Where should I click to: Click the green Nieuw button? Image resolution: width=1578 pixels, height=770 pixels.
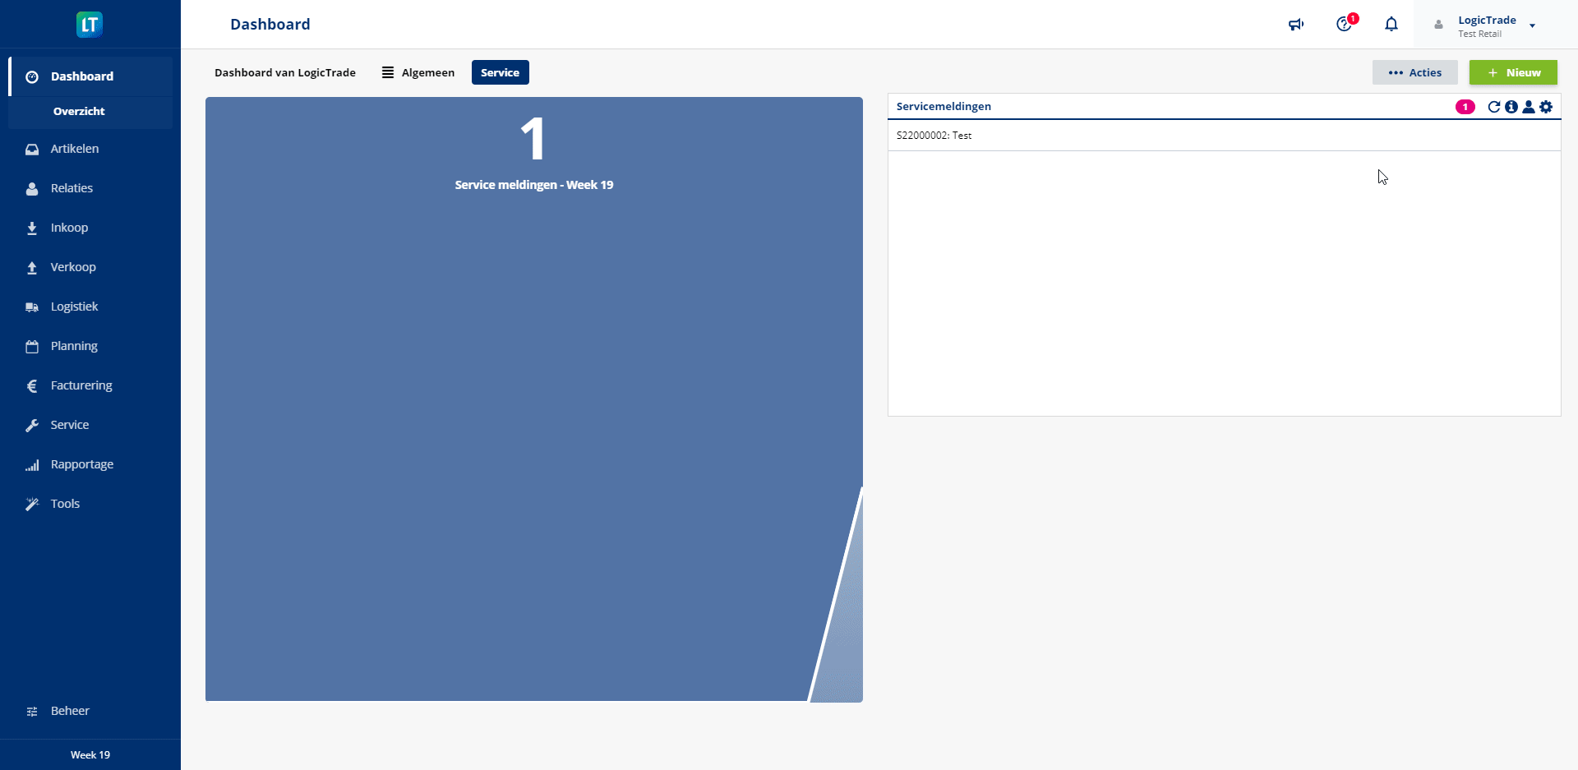pos(1513,72)
